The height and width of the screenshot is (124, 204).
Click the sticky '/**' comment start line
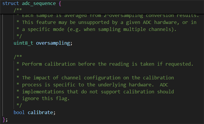[x=18, y=10]
